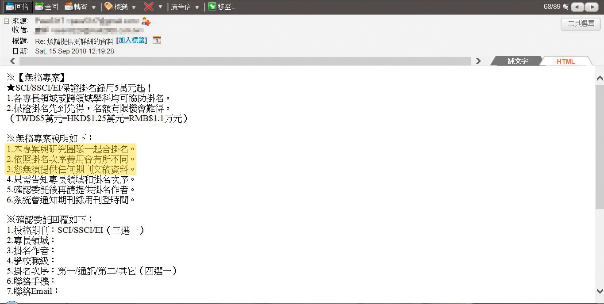Viewport: 604px width, 304px height.
Task: Click the calendar icon beside the subject
Action: click(157, 40)
